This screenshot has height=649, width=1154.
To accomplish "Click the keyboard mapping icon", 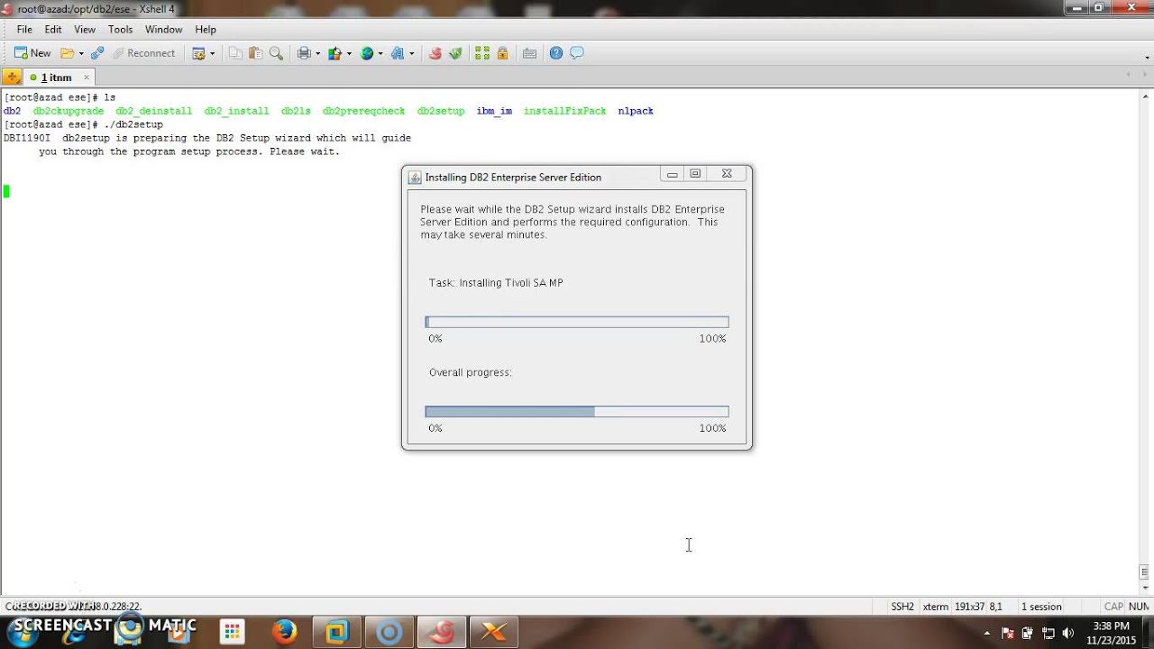I will click(529, 53).
